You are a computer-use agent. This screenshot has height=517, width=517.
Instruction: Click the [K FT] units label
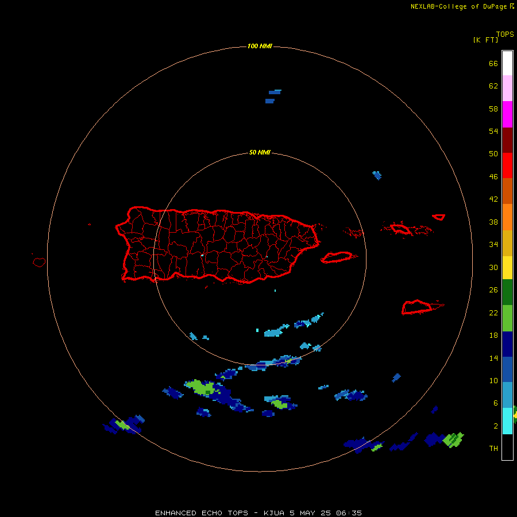(485, 40)
